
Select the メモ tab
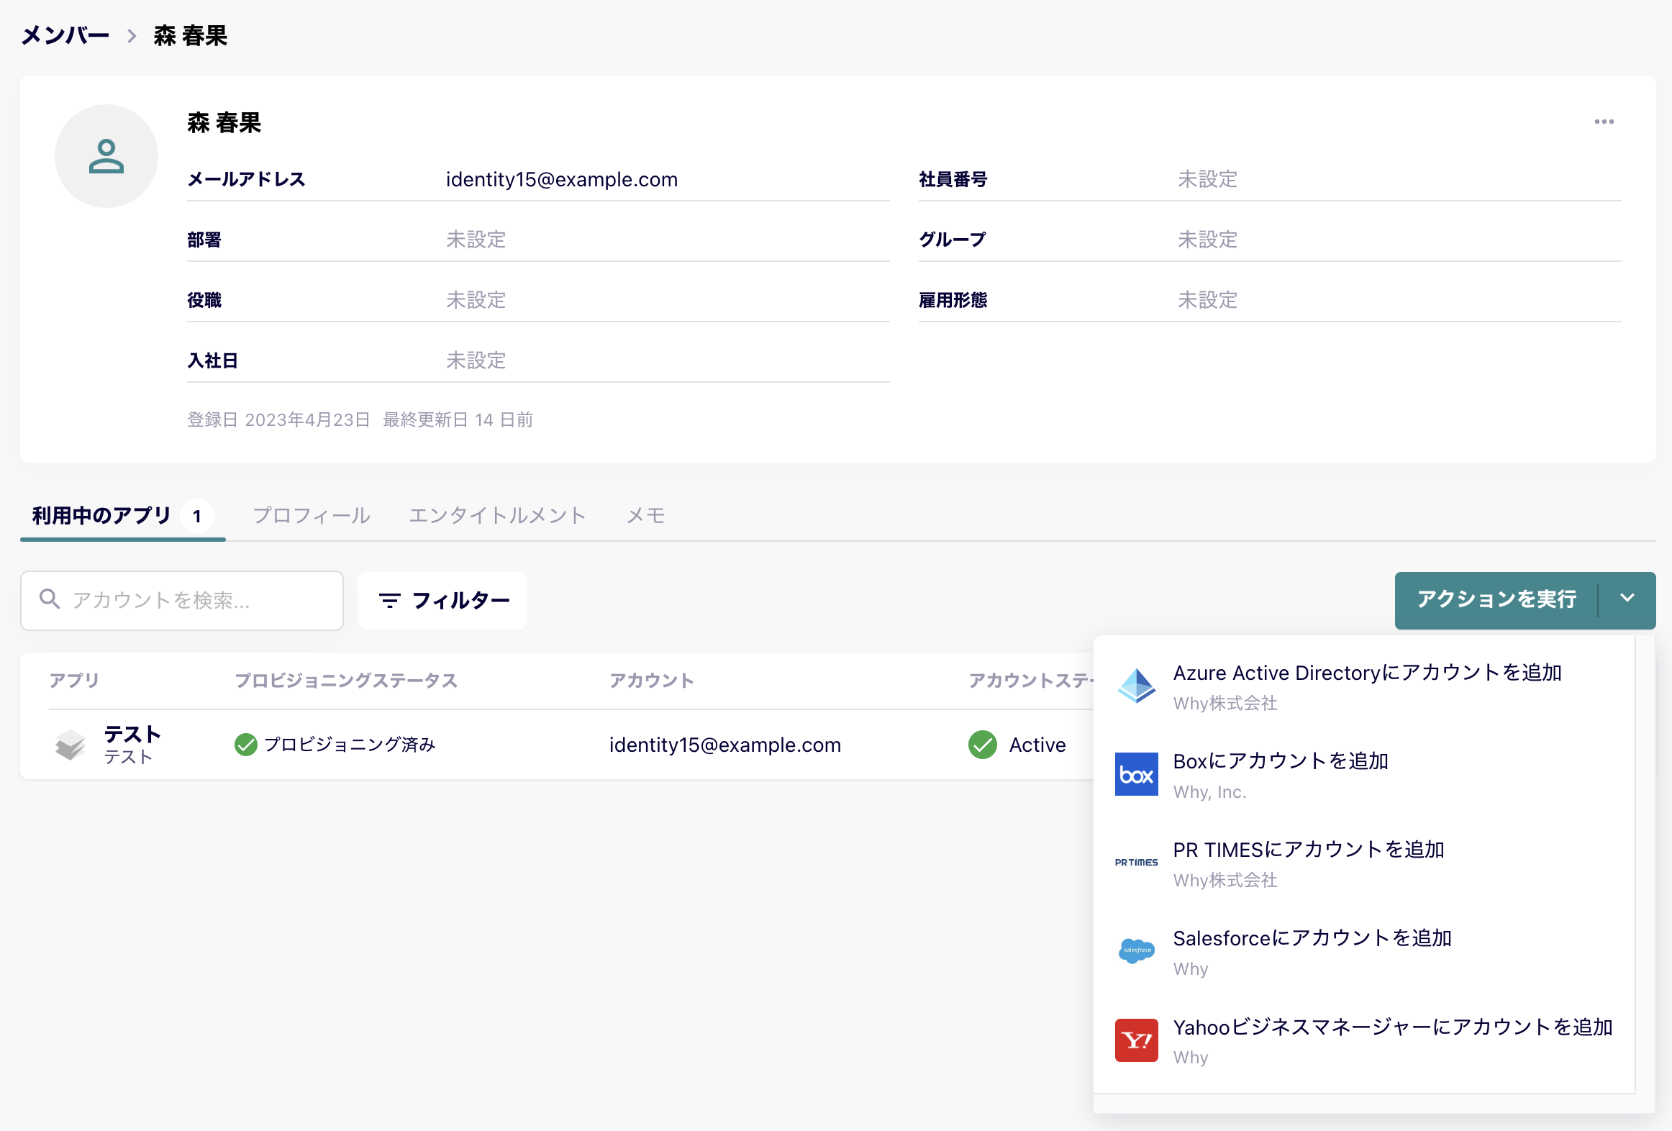645,515
